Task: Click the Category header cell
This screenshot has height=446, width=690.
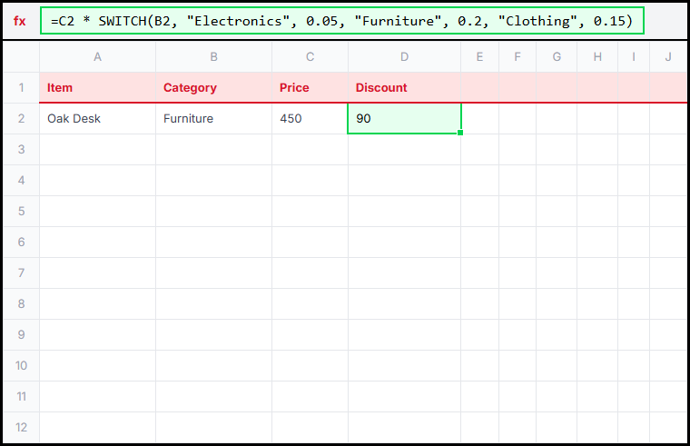Action: pos(213,88)
